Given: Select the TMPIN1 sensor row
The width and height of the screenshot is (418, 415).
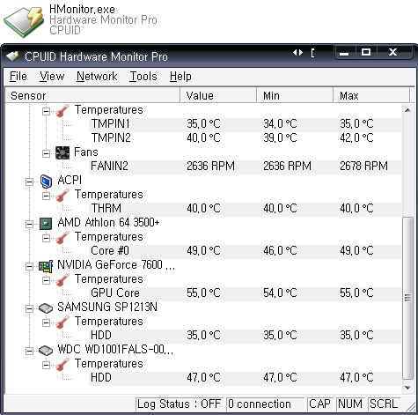Looking at the screenshot, I should (x=245, y=124).
